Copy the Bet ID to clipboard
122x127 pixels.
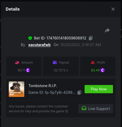91,38
